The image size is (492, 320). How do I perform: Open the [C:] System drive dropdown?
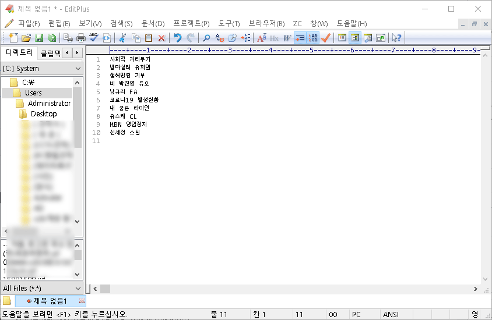tap(42, 68)
